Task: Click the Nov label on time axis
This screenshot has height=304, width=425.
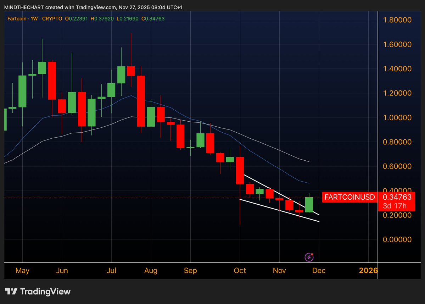Action: [279, 271]
